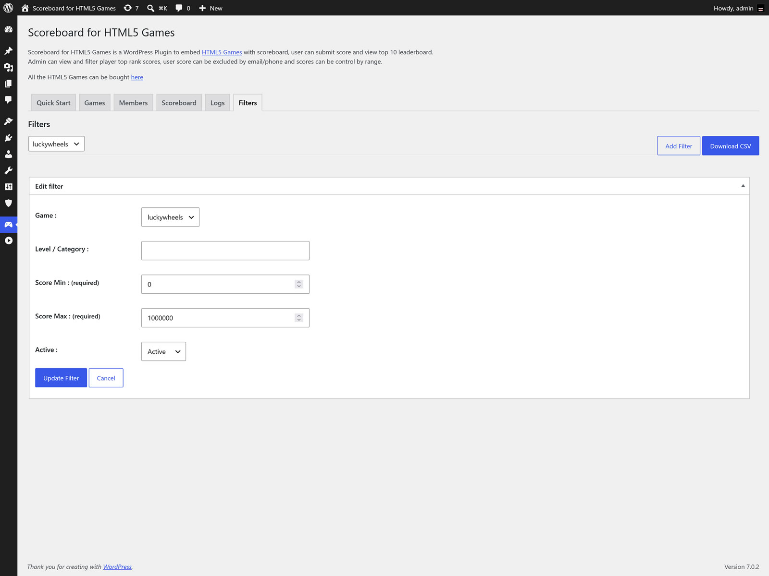This screenshot has width=769, height=576.
Task: Click the site home icon in admin bar
Action: tap(25, 8)
